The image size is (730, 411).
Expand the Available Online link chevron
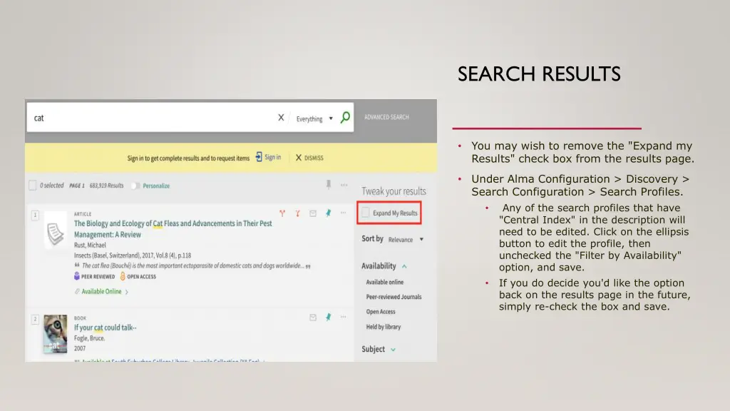[127, 292]
